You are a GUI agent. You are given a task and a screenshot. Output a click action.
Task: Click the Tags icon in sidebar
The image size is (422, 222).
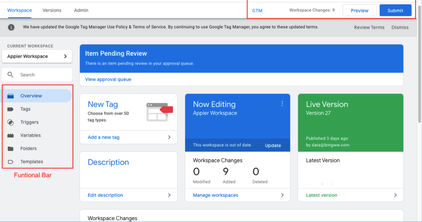pyautogui.click(x=10, y=109)
